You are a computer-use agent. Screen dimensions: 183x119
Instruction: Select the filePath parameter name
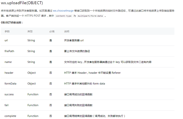point(9,51)
